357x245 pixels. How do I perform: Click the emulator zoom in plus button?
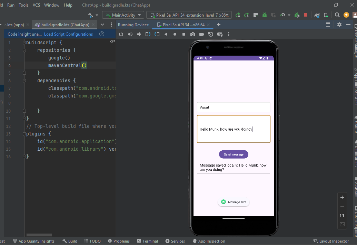tap(342, 197)
